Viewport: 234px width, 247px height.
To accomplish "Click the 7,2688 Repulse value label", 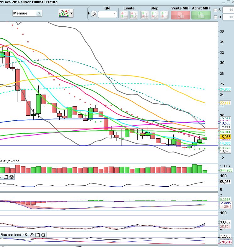I will click(x=225, y=236).
